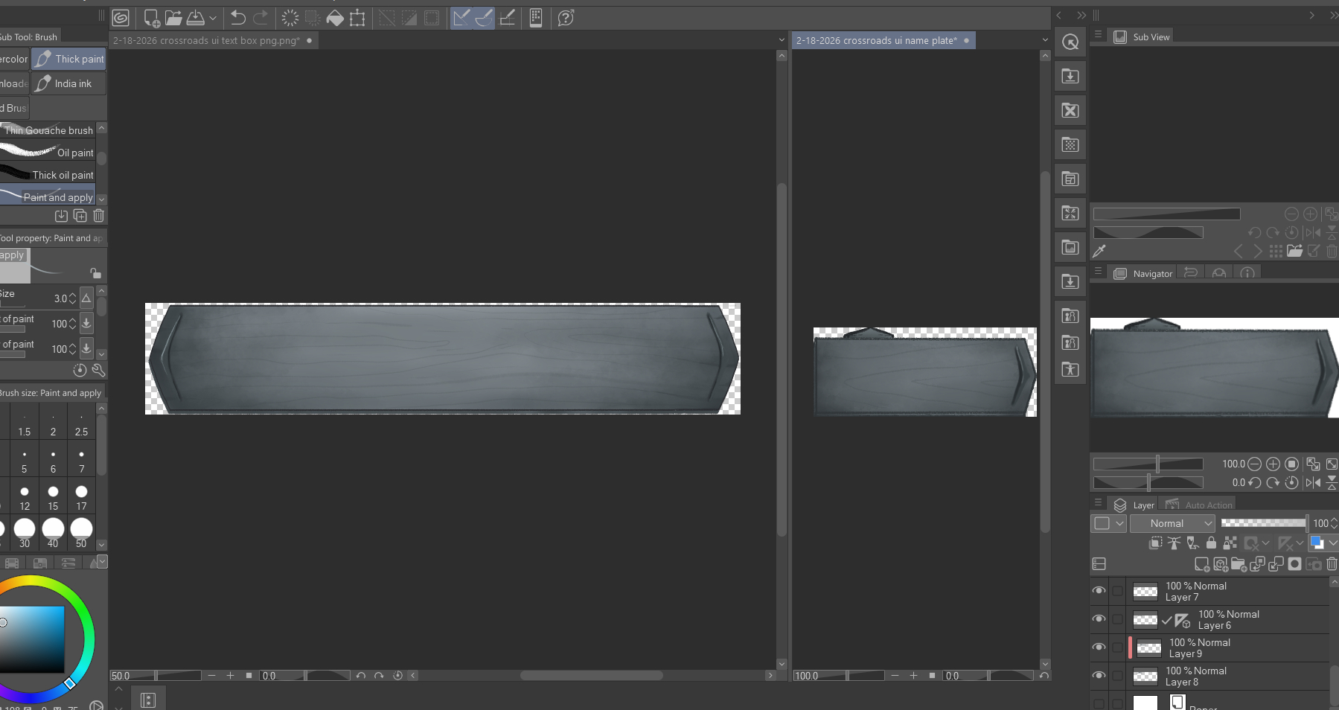Expand the save options dropdown arrow
The height and width of the screenshot is (710, 1339).
click(213, 18)
